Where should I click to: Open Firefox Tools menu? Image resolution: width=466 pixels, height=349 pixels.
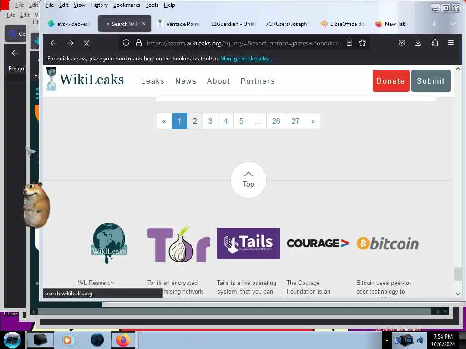[x=152, y=5]
